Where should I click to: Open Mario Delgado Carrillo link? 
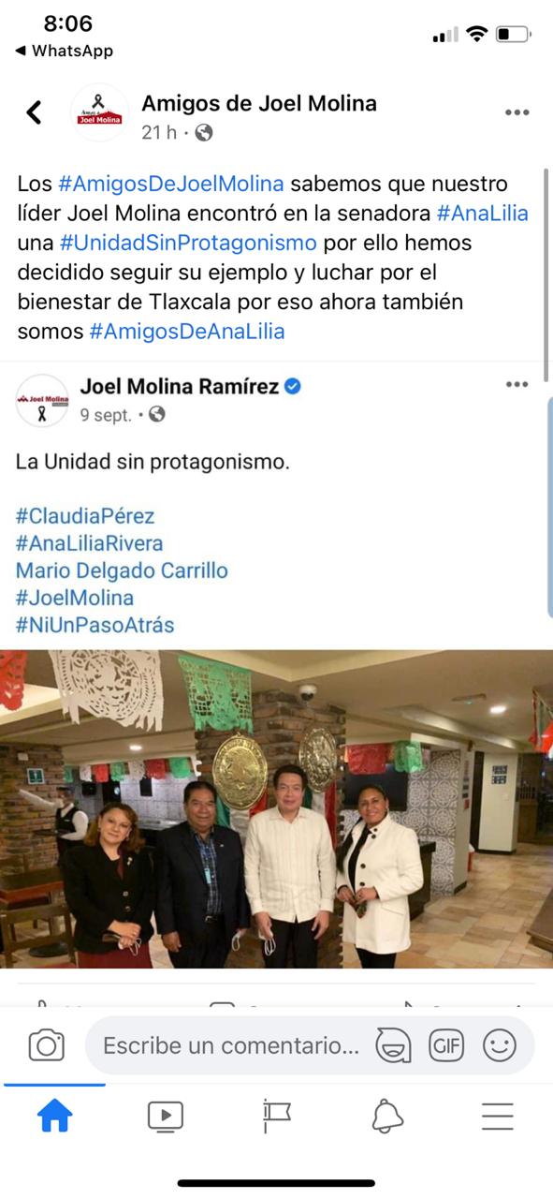click(x=122, y=570)
